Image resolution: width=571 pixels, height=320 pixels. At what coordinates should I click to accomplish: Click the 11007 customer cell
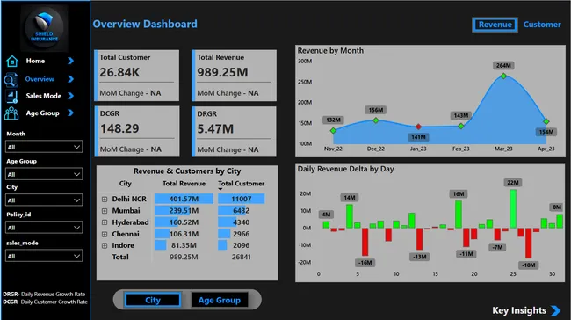coord(241,199)
